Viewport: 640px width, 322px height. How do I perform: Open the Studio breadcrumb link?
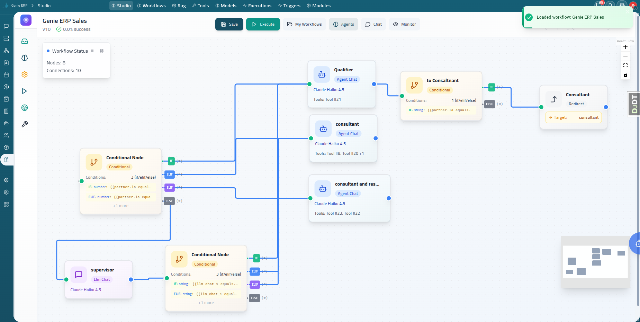[44, 6]
